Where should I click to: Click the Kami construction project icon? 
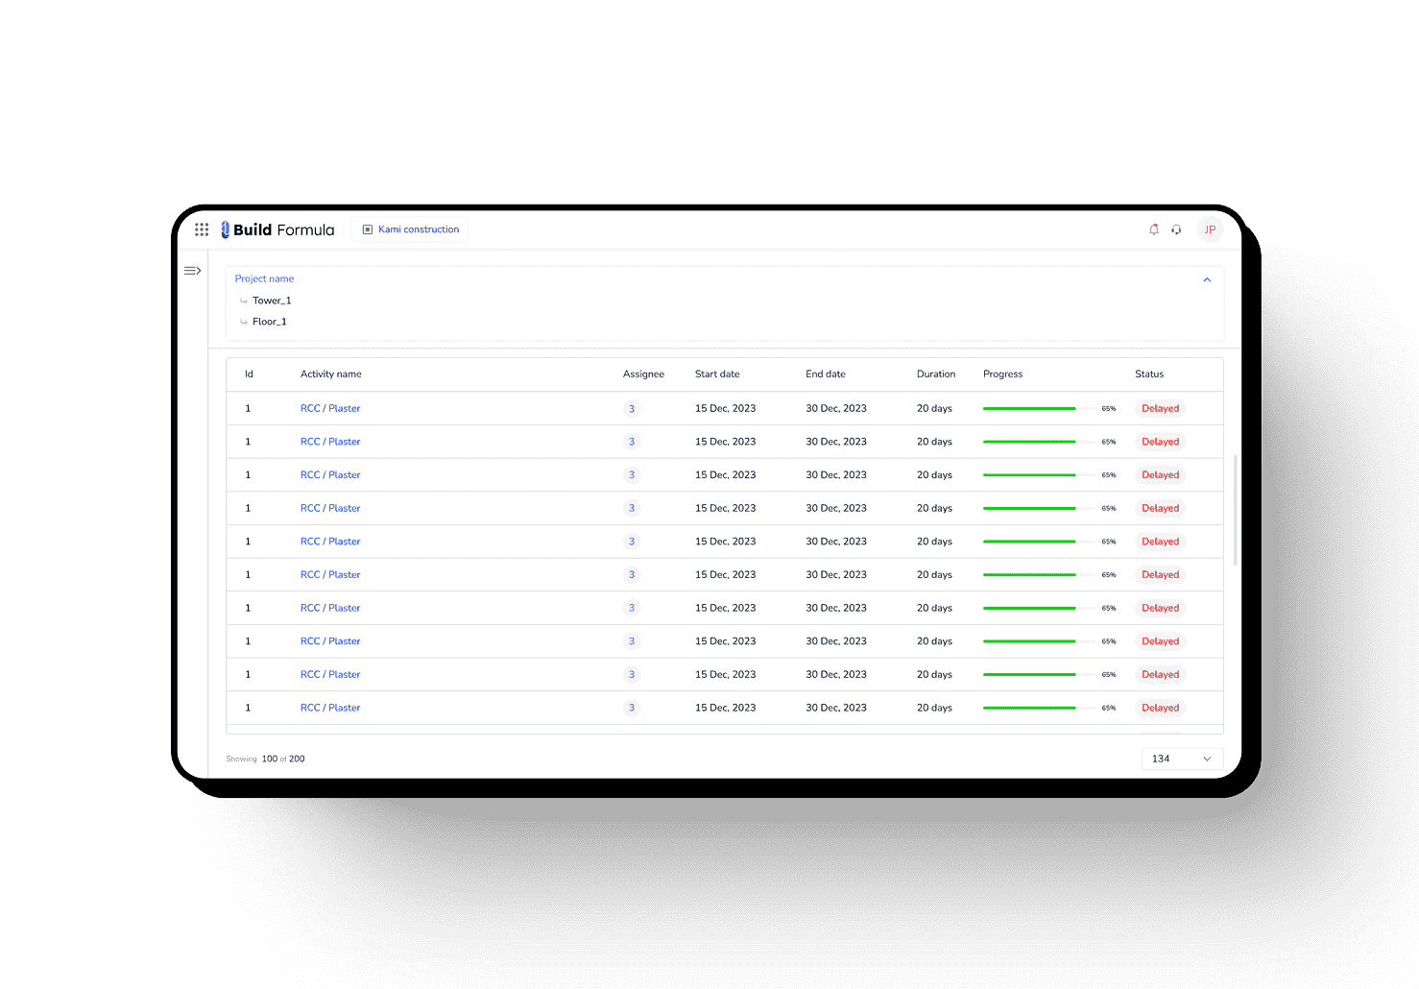[x=368, y=229]
